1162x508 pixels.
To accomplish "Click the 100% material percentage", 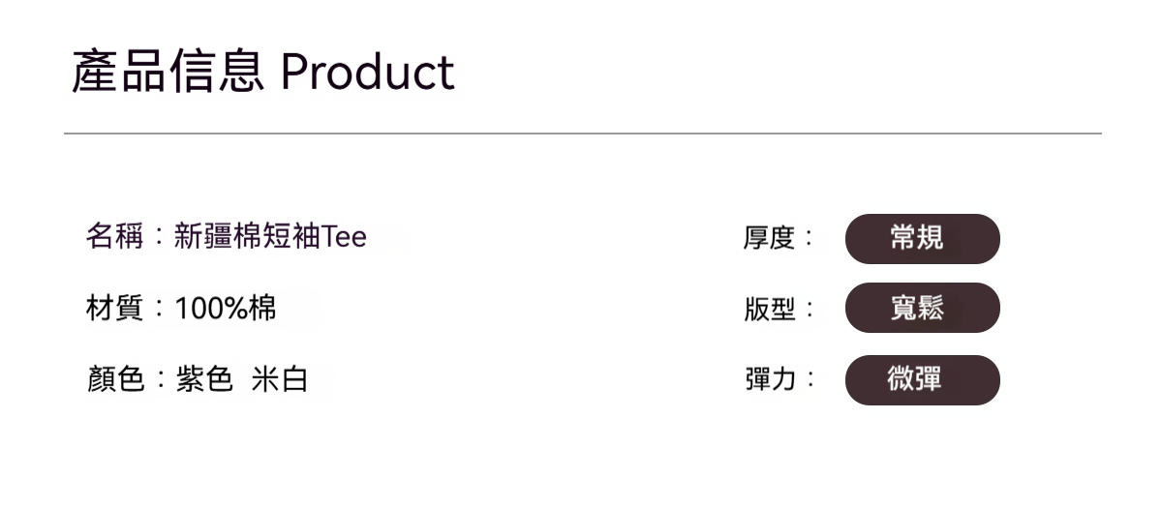I will [x=211, y=309].
